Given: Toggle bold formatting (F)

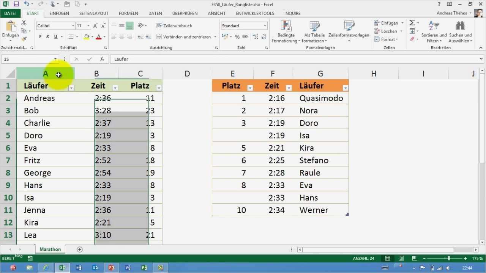Looking at the screenshot, I should (x=40, y=37).
